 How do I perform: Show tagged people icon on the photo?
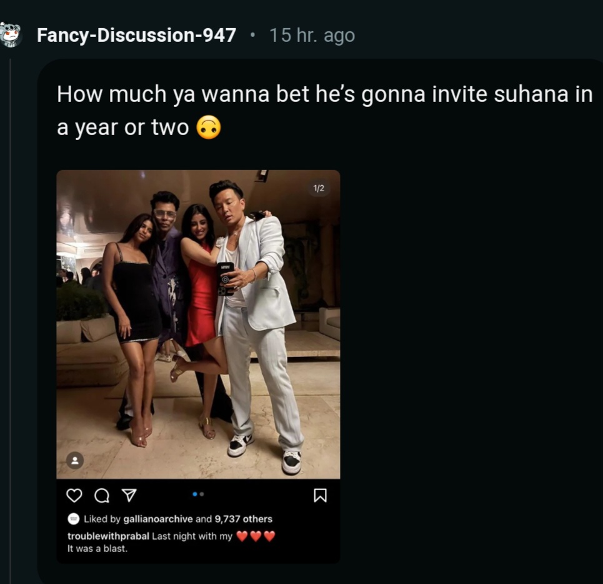click(74, 461)
